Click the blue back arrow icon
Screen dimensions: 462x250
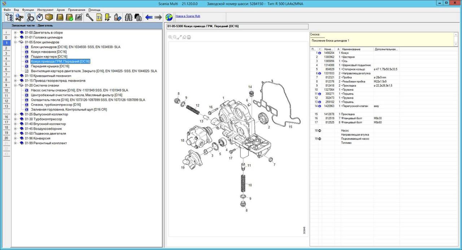click(x=149, y=17)
